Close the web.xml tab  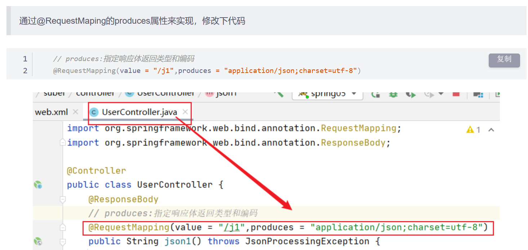click(75, 112)
